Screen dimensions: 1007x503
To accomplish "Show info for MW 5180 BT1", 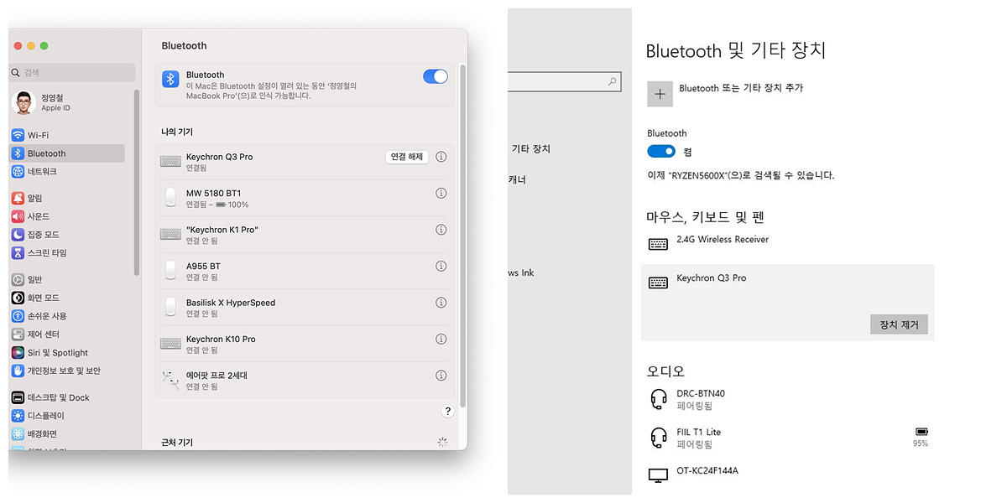I will tap(441, 193).
